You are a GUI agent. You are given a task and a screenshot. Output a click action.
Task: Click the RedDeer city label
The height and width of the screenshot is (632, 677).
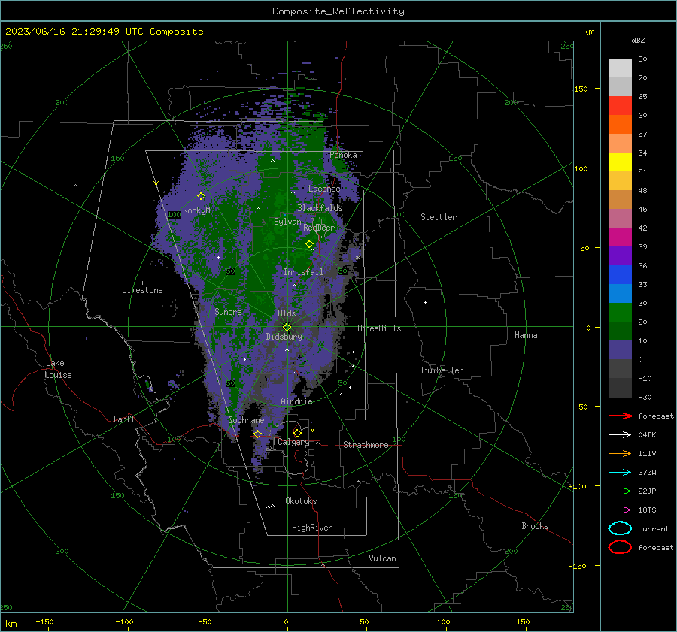(319, 228)
